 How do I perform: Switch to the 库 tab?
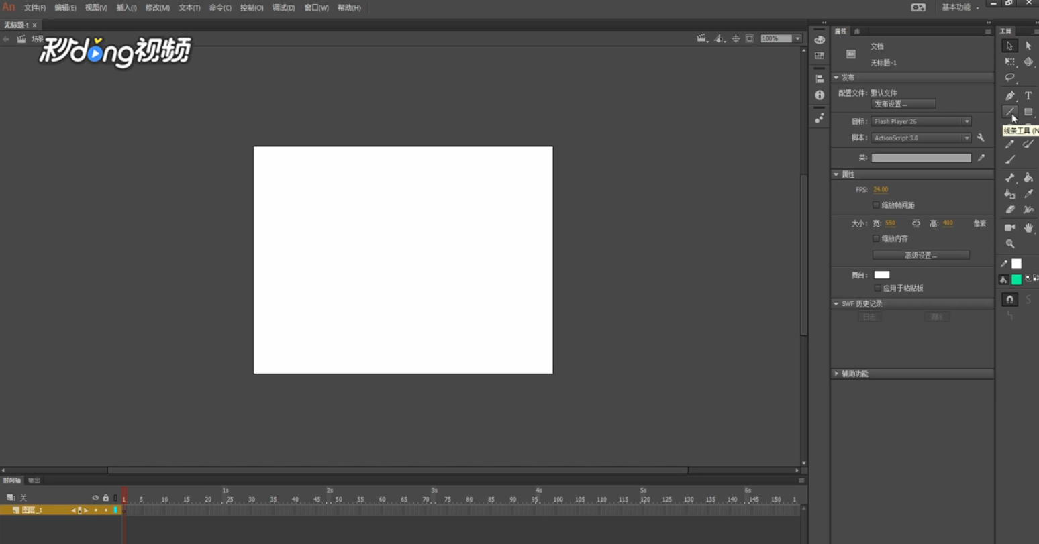(857, 32)
